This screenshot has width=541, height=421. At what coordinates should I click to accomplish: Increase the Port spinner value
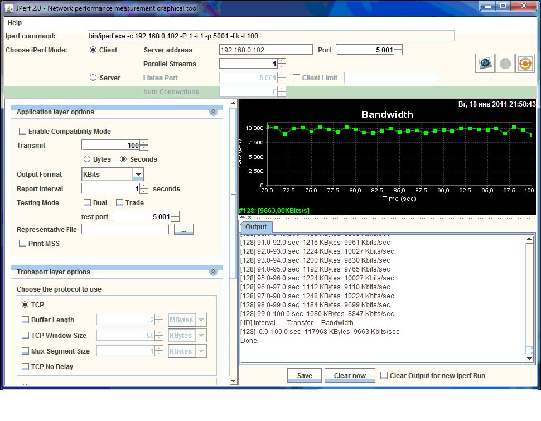398,47
